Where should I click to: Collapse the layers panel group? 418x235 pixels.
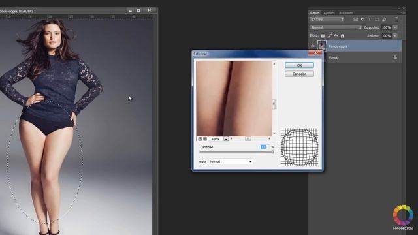399,8
